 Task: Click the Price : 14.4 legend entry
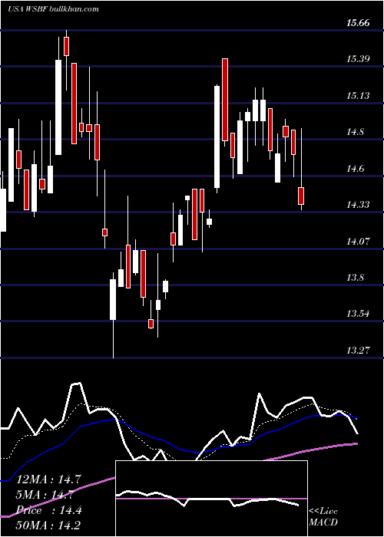click(x=49, y=510)
